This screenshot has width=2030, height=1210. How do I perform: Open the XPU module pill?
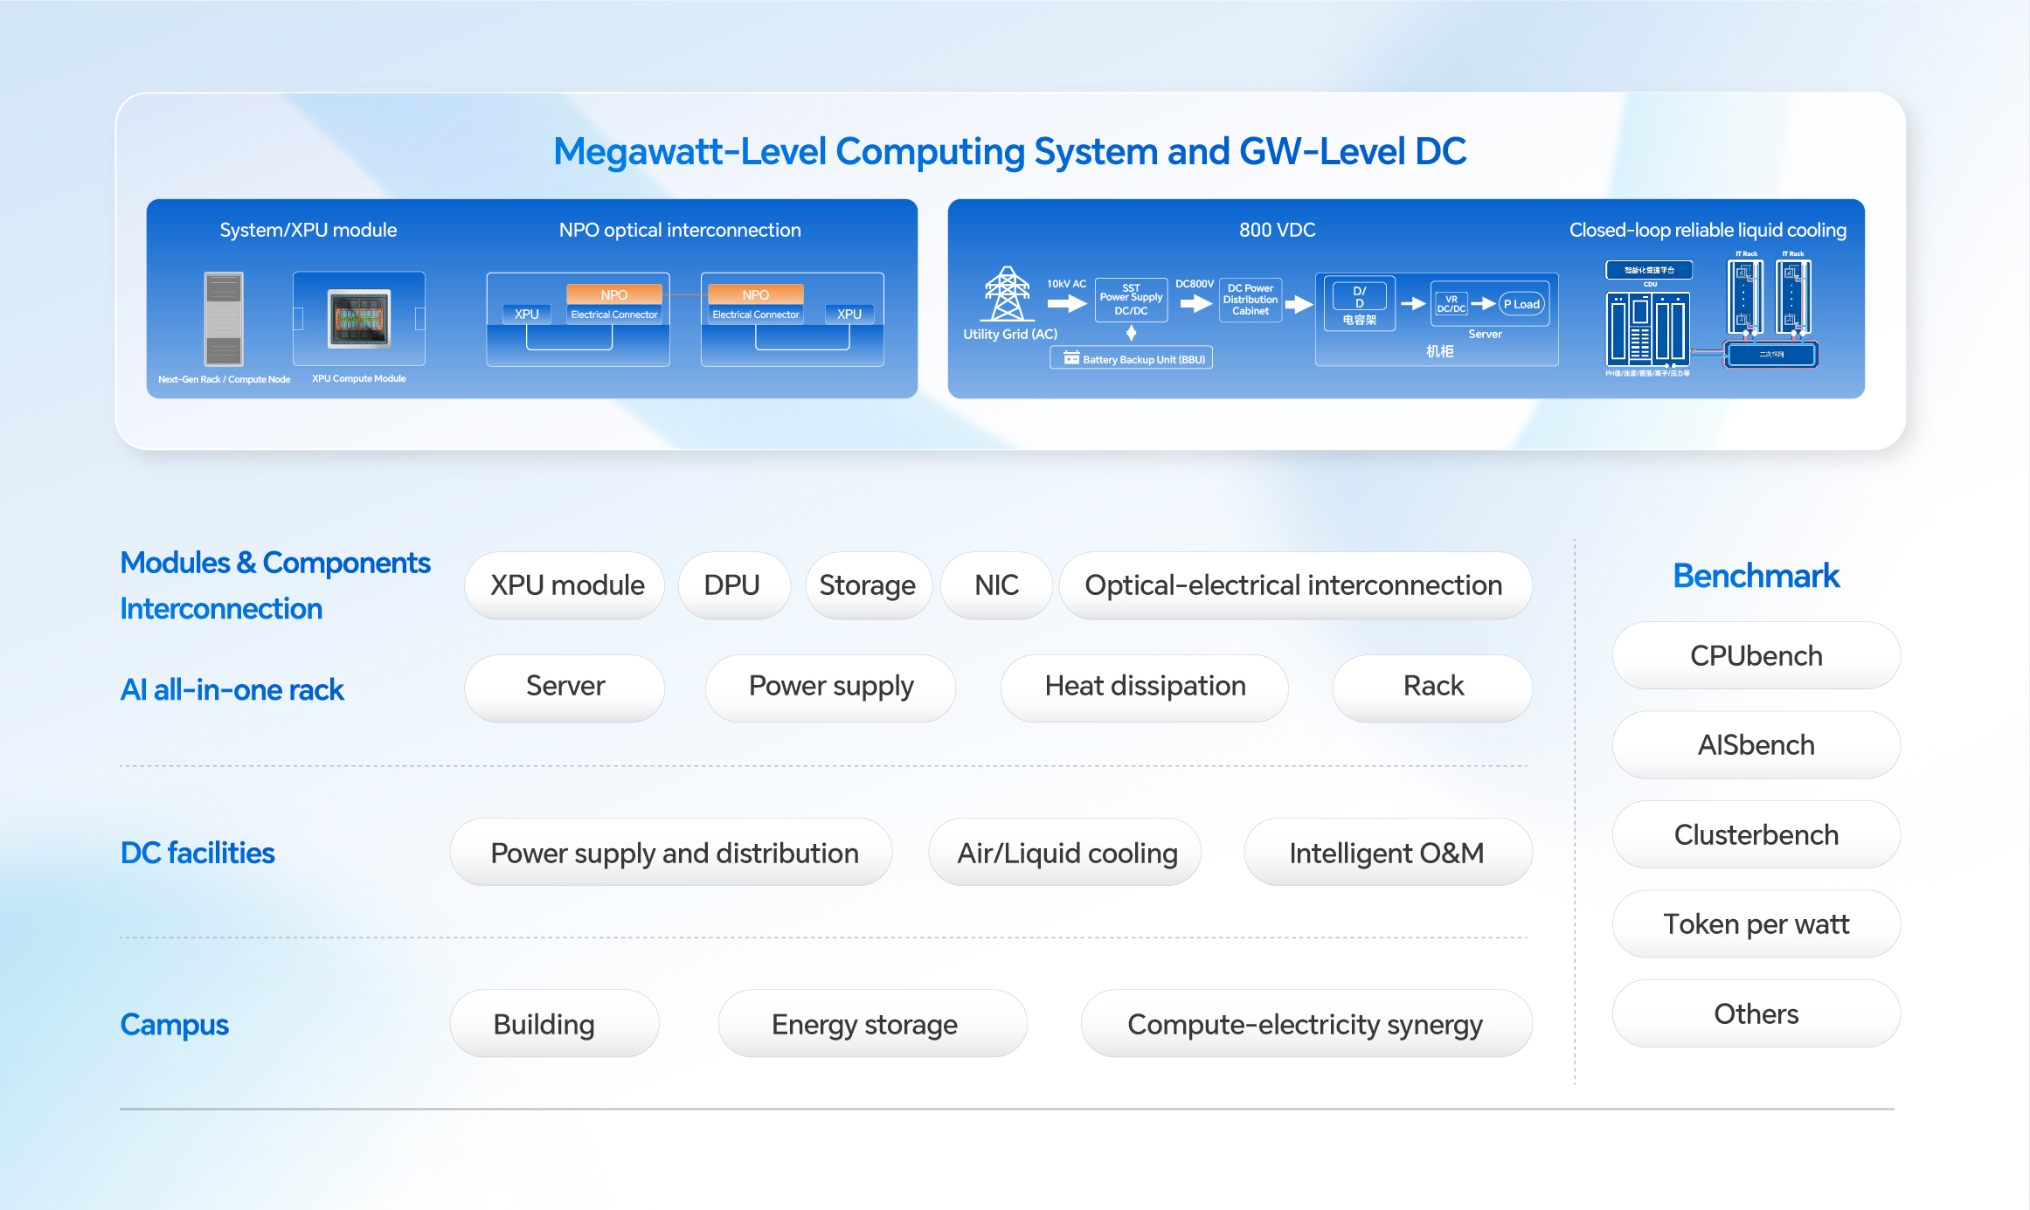click(x=565, y=585)
